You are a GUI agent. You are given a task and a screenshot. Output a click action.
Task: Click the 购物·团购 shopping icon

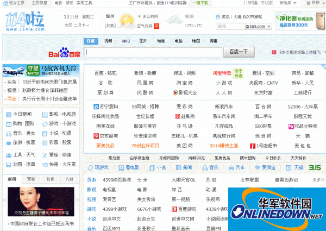tap(9, 124)
